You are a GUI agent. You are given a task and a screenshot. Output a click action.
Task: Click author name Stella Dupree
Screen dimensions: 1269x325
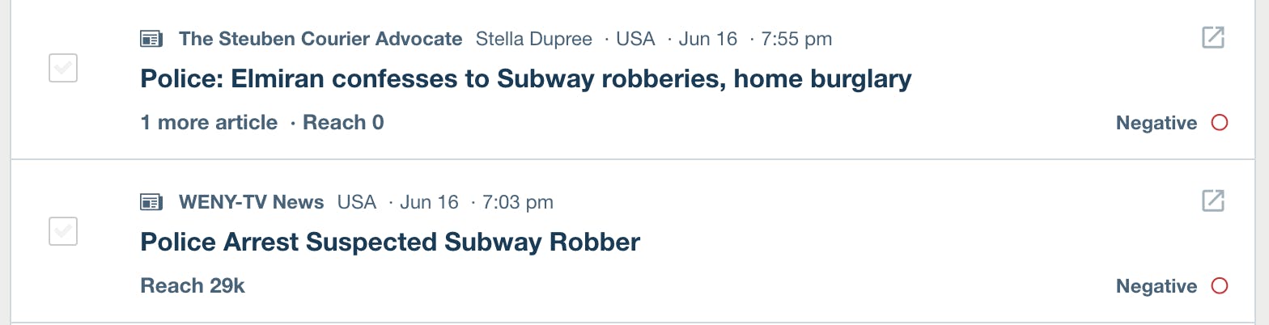534,39
